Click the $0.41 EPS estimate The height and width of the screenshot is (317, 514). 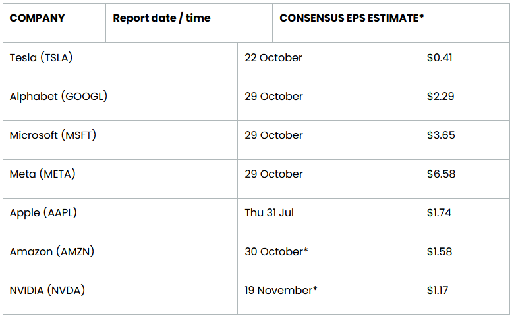click(440, 58)
